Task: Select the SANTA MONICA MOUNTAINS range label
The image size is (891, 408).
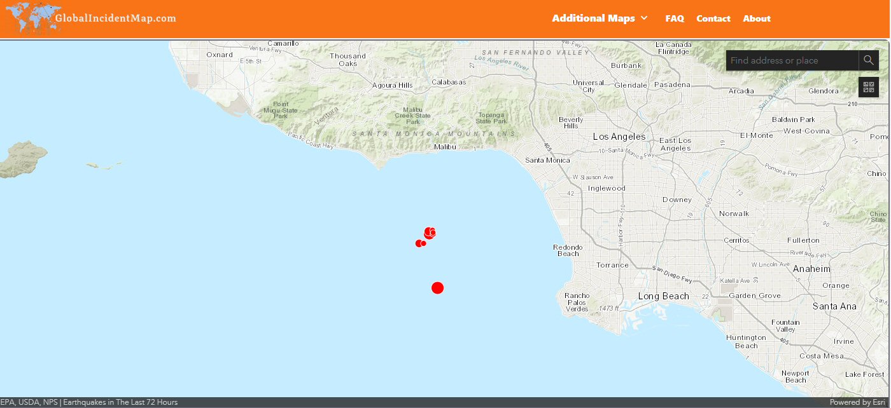Action: tap(434, 134)
